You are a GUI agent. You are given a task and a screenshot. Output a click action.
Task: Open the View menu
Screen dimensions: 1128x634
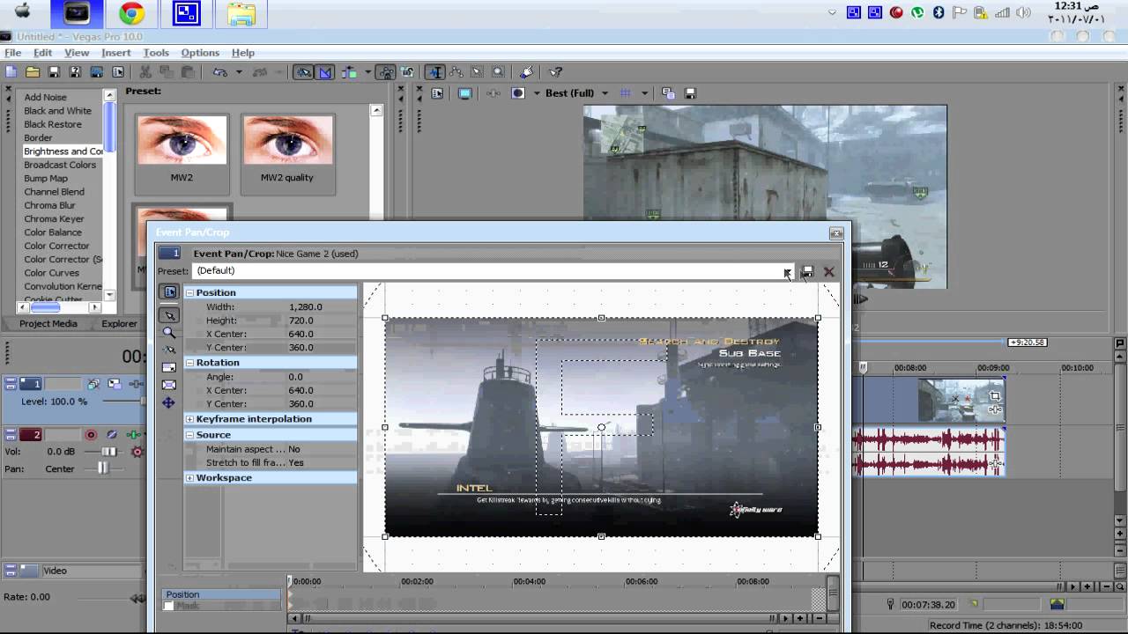(77, 53)
